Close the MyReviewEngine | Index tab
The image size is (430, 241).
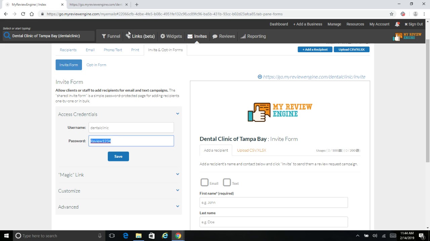pos(62,5)
